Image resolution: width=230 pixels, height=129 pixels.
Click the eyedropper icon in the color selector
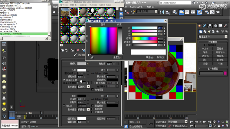point(92,57)
